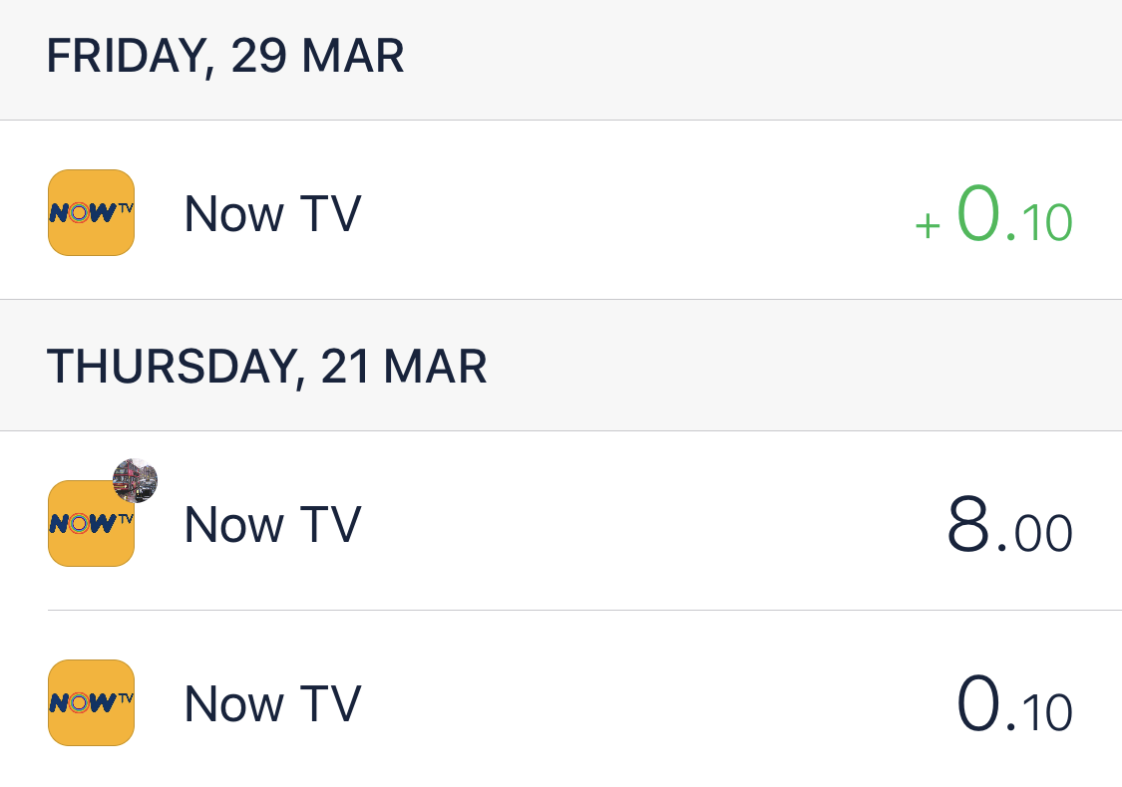Click the green plus sign before 0.10
1122x787 pixels.
928,226
